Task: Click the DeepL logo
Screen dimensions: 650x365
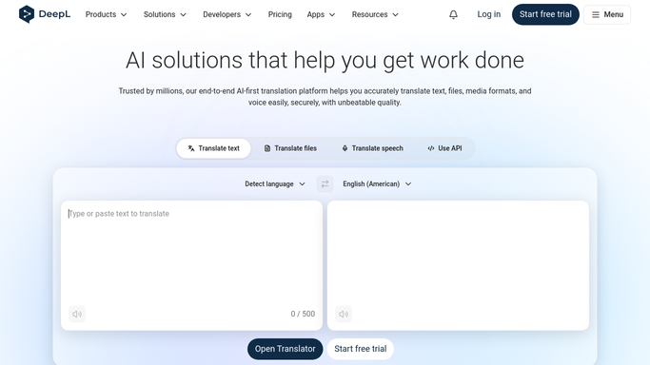Action: pos(45,14)
